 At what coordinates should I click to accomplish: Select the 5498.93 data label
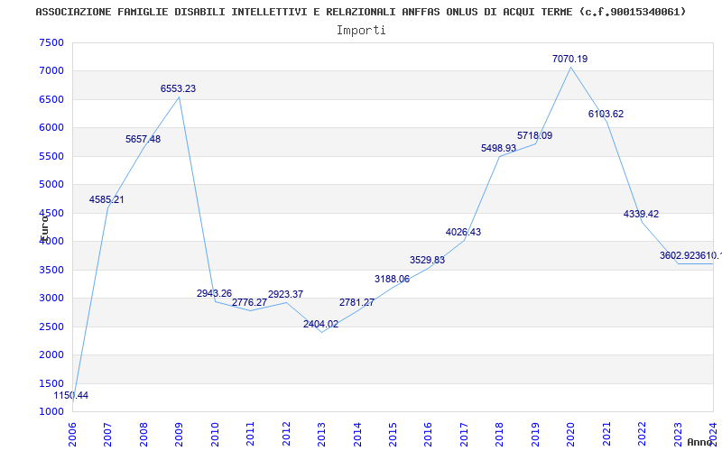click(x=499, y=148)
